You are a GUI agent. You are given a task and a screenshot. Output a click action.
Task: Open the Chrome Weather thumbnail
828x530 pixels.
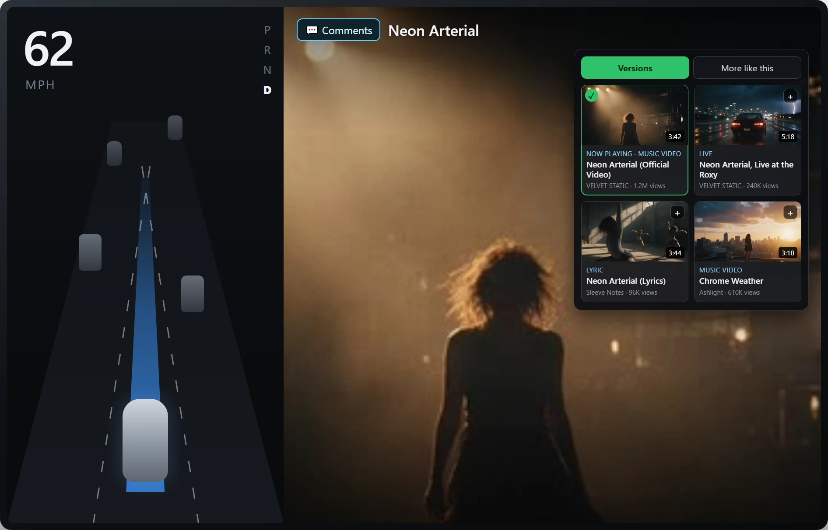[x=747, y=232]
